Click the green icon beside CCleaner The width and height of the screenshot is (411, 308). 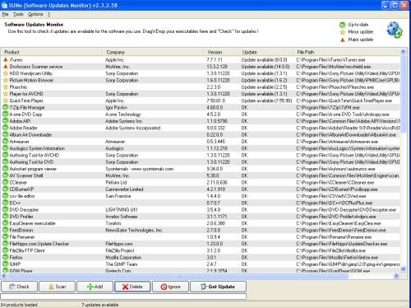6,182
